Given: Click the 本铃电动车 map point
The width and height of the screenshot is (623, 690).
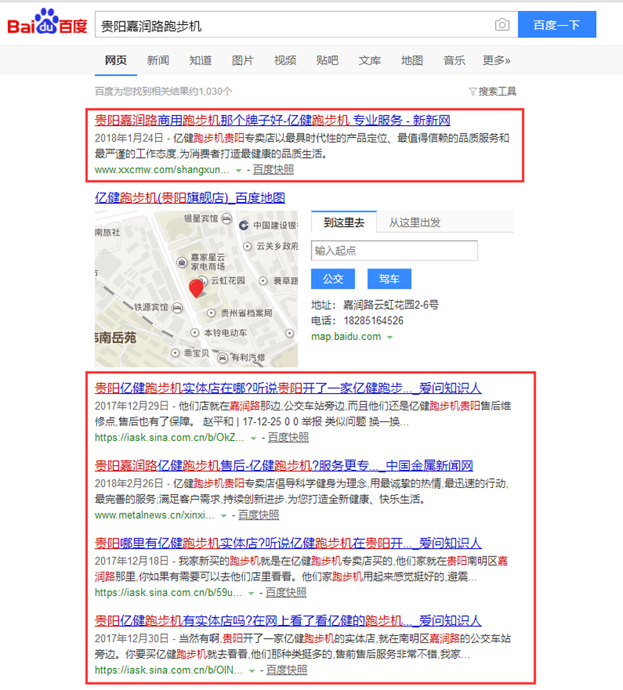Looking at the screenshot, I should tap(195, 333).
